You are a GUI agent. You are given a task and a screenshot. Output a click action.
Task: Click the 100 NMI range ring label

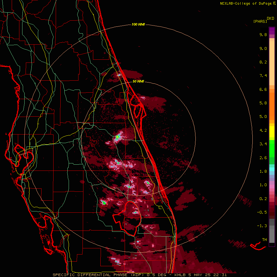pyautogui.click(x=138, y=24)
